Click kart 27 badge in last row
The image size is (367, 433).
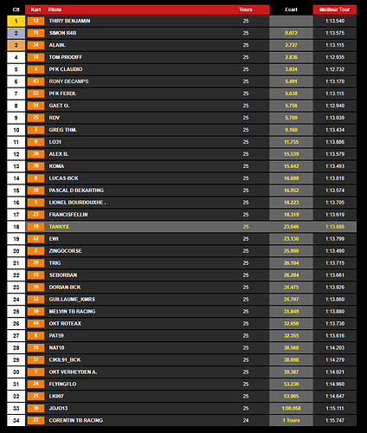coord(35,420)
